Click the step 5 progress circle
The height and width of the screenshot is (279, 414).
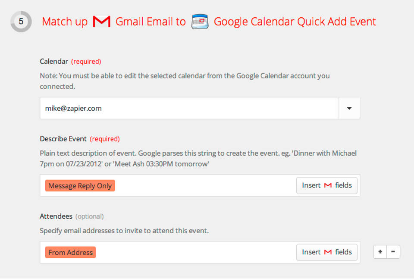click(21, 22)
